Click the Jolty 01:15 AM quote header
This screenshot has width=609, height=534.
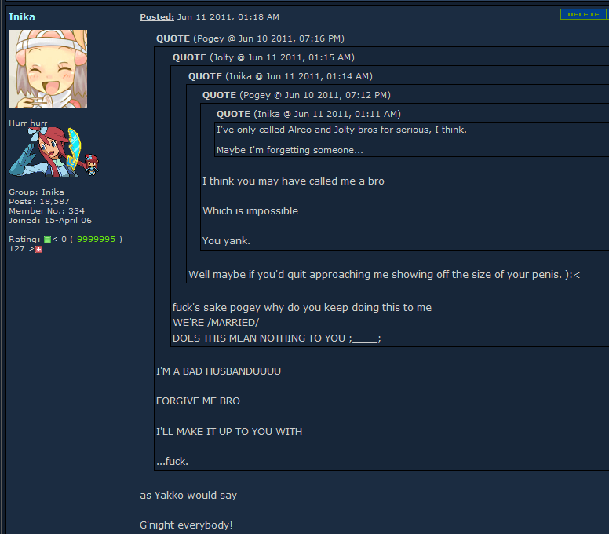(x=264, y=57)
